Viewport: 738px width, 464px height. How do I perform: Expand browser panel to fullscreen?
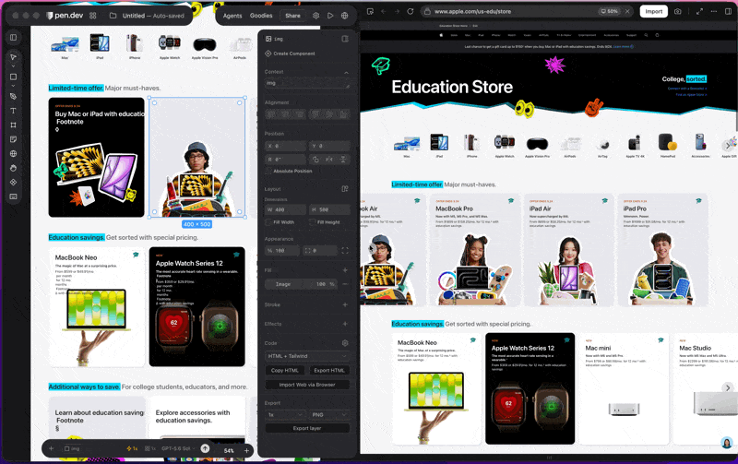pos(699,11)
